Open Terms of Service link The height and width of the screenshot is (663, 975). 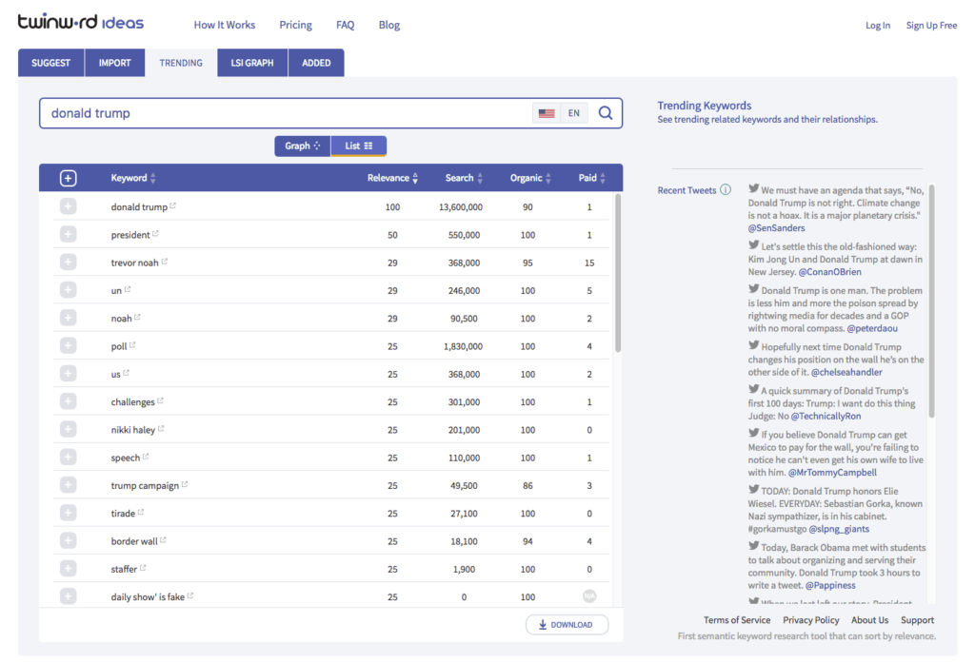[x=737, y=620]
